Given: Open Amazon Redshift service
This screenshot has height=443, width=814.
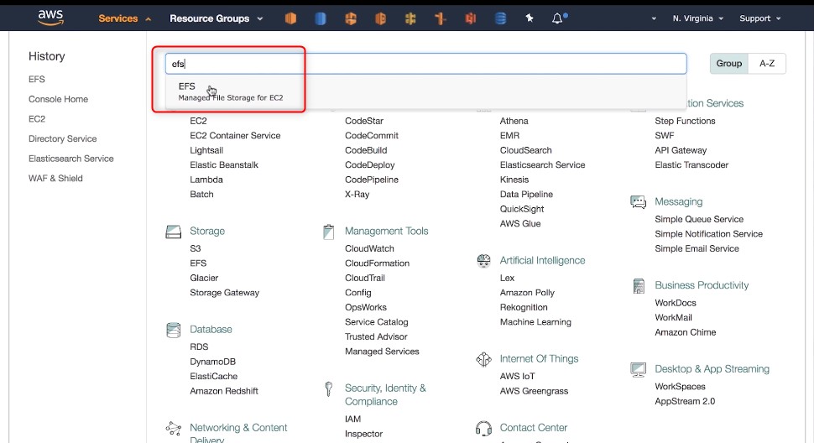Looking at the screenshot, I should click(224, 391).
